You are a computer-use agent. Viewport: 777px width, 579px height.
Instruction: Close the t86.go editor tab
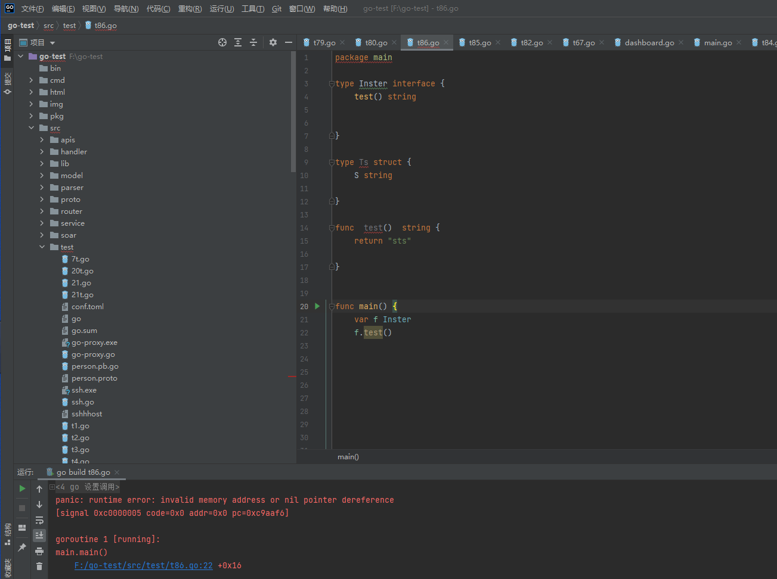coord(446,42)
